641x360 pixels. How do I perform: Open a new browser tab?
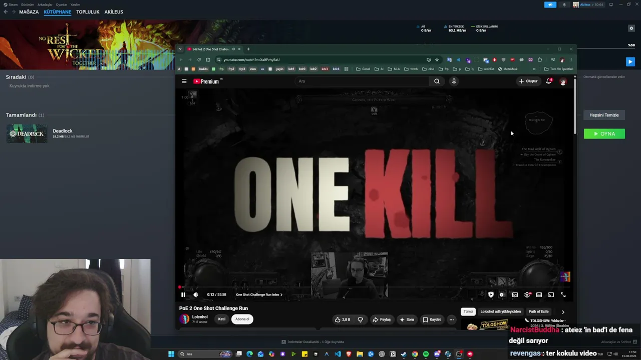pyautogui.click(x=248, y=49)
